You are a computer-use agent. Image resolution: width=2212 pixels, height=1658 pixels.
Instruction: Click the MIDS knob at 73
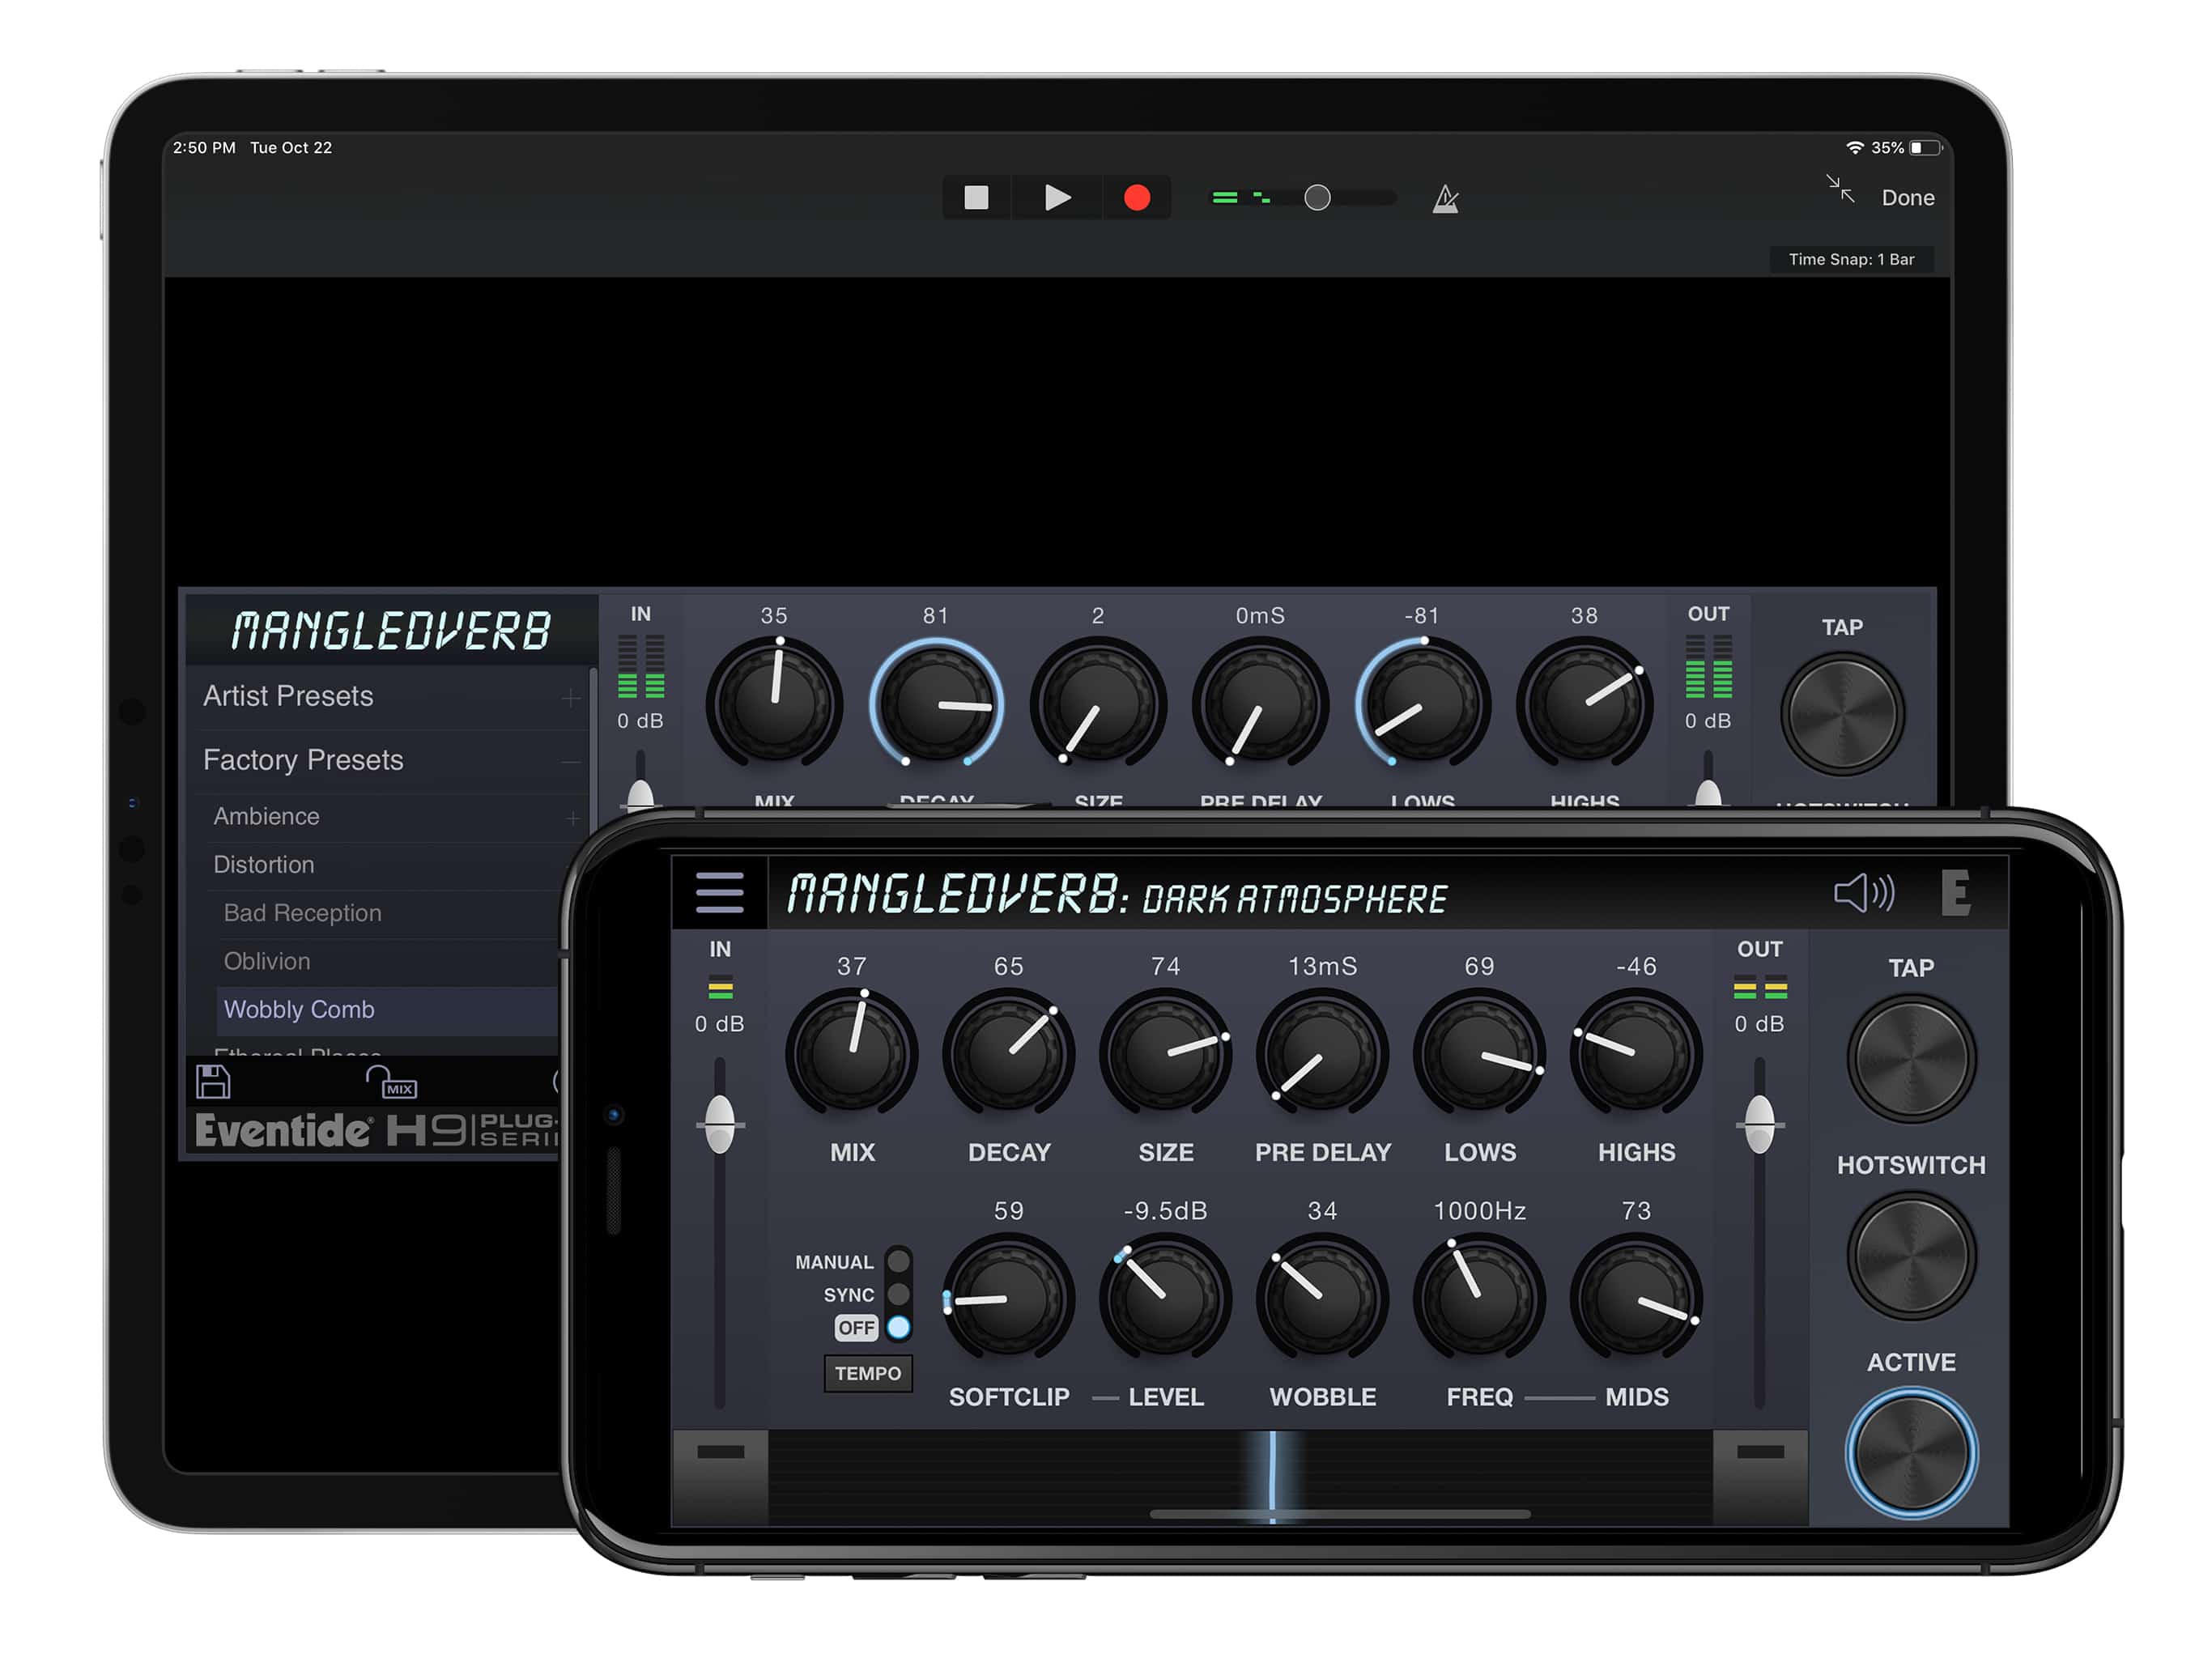coord(1636,1298)
